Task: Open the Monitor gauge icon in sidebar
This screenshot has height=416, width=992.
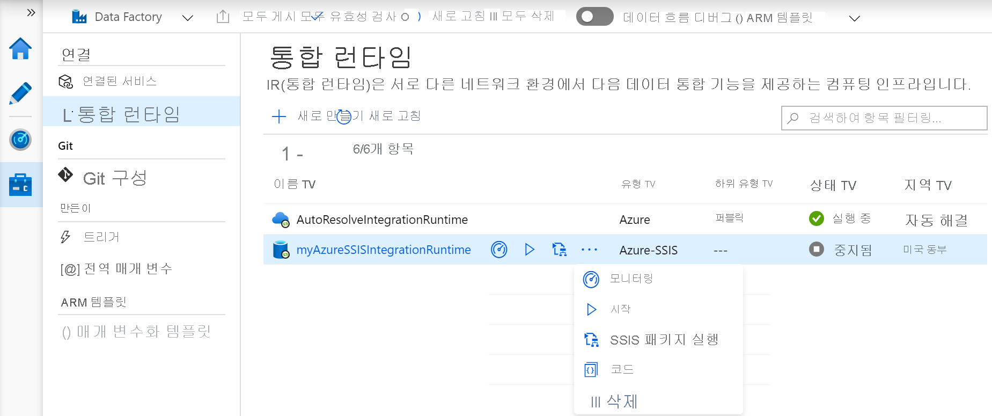Action: coord(20,140)
